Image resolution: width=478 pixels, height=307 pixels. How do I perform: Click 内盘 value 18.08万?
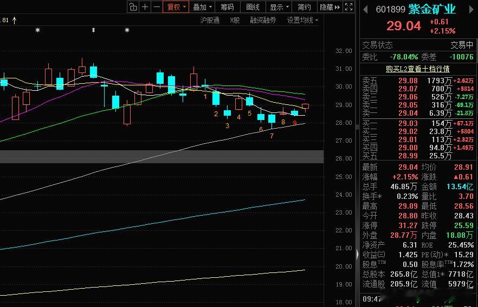click(x=460, y=235)
